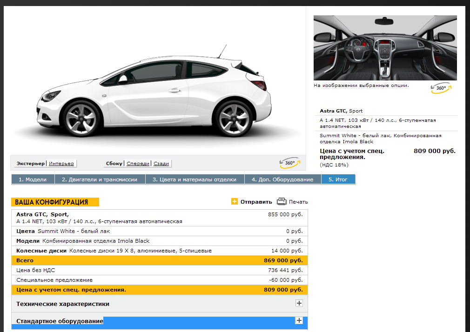Select the Сбоку side view
Image resolution: width=470 pixels, height=332 pixels.
tap(114, 164)
